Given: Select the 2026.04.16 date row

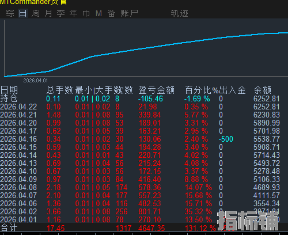Looking at the screenshot, I should [x=18, y=139].
